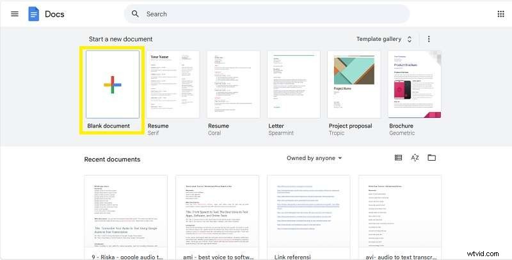512x260 pixels.
Task: Expand the Template gallery
Action: tap(383, 39)
